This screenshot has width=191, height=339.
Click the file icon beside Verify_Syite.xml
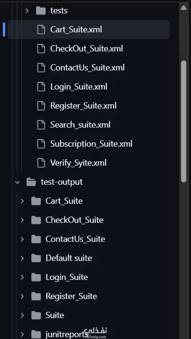pyautogui.click(x=41, y=163)
